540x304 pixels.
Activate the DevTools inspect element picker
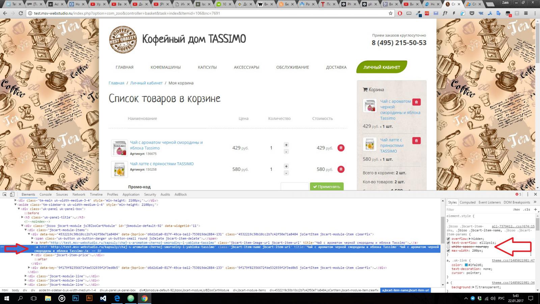(x=5, y=194)
